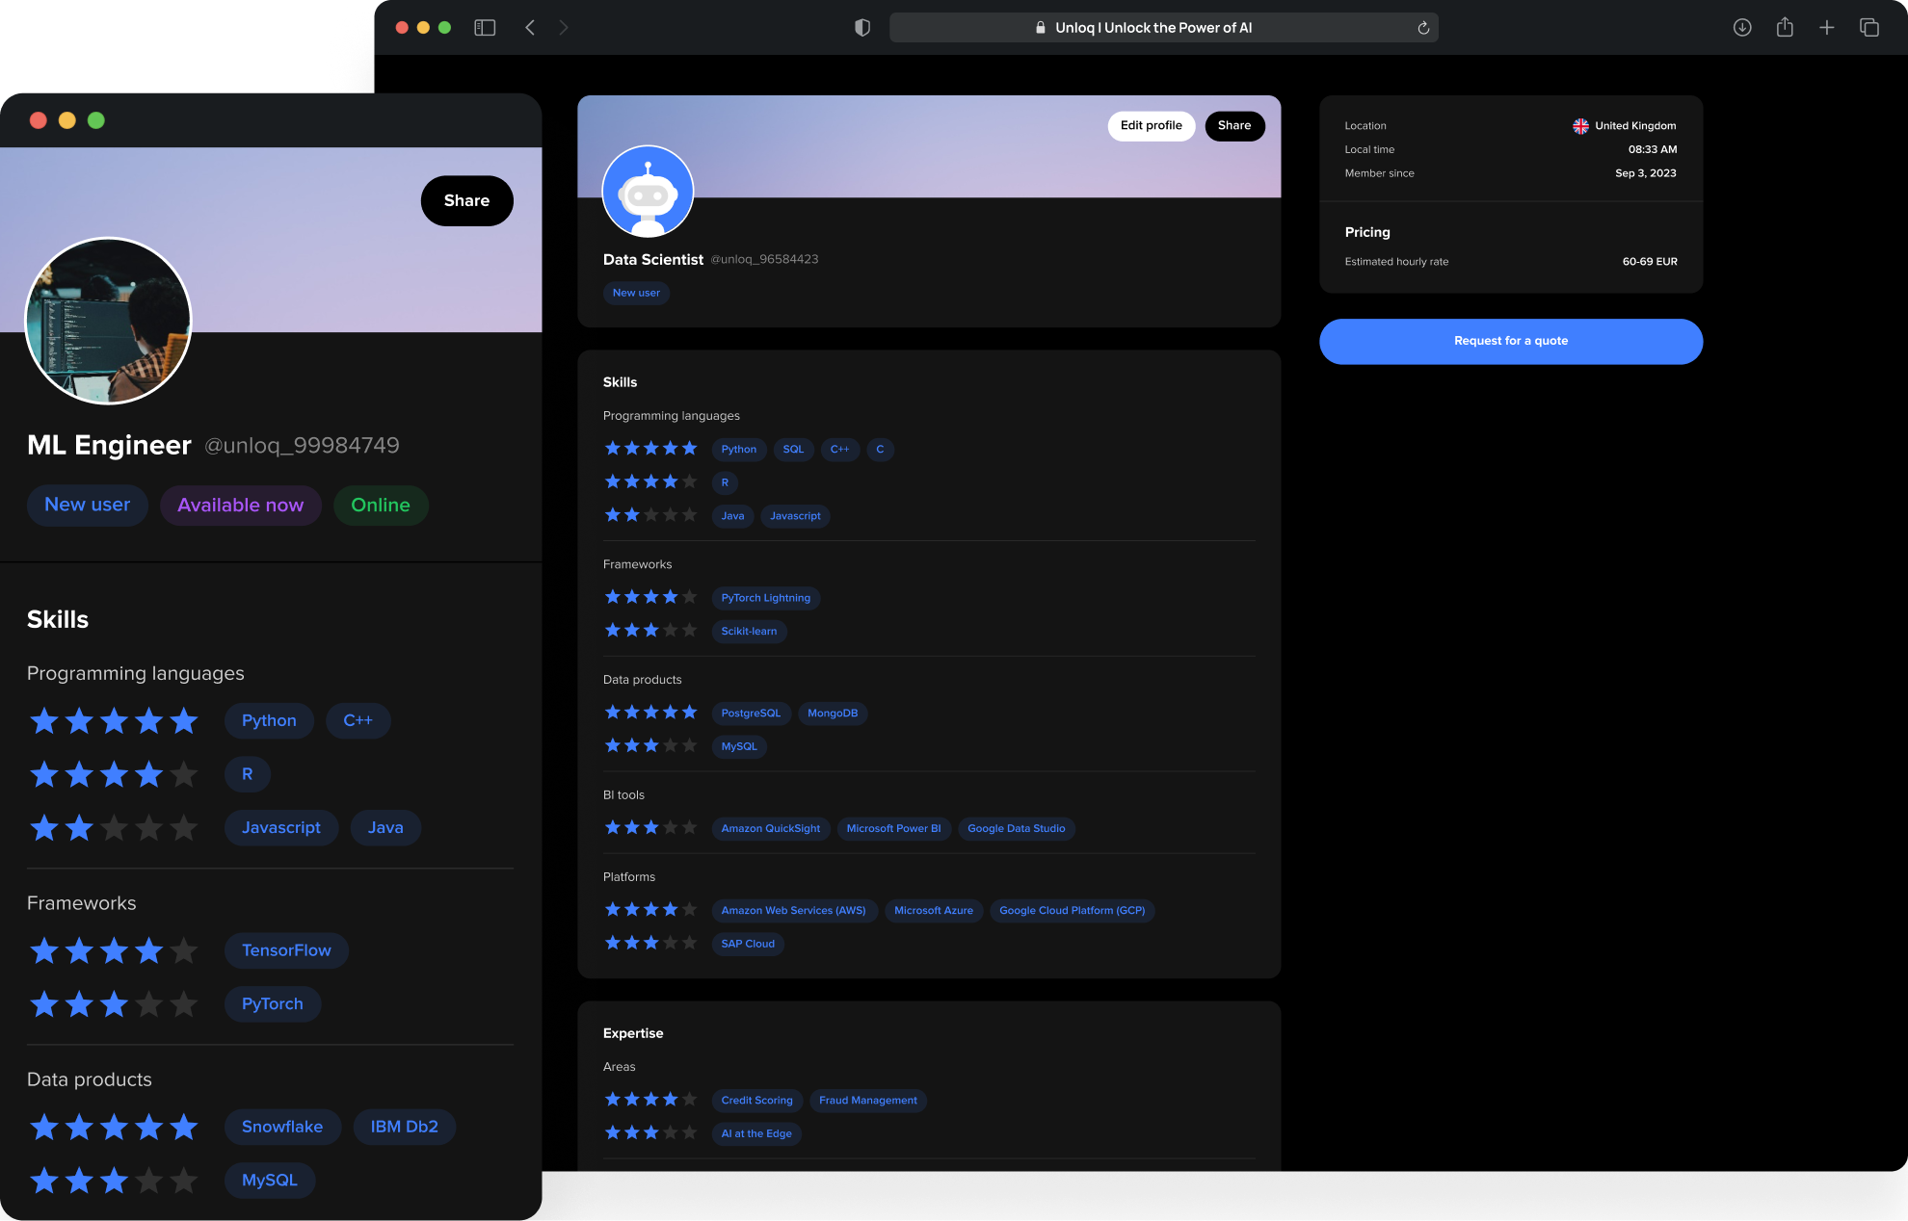The height and width of the screenshot is (1221, 1908).
Task: Click the address bar showing Unloq title
Action: [1153, 28]
